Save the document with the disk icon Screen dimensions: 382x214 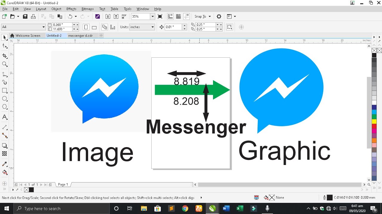(25, 17)
